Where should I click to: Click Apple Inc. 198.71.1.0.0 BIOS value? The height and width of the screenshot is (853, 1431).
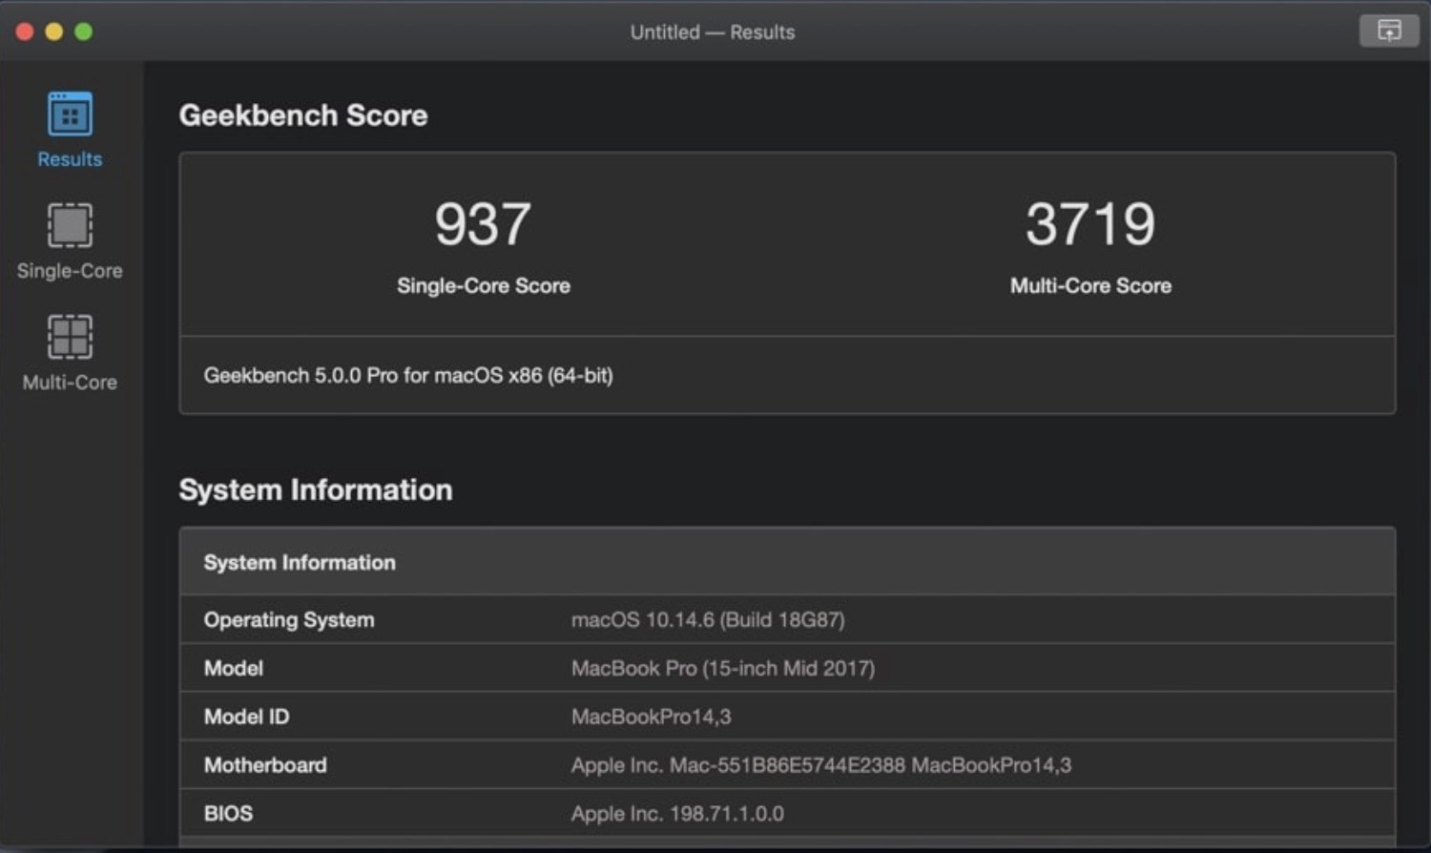pos(677,814)
